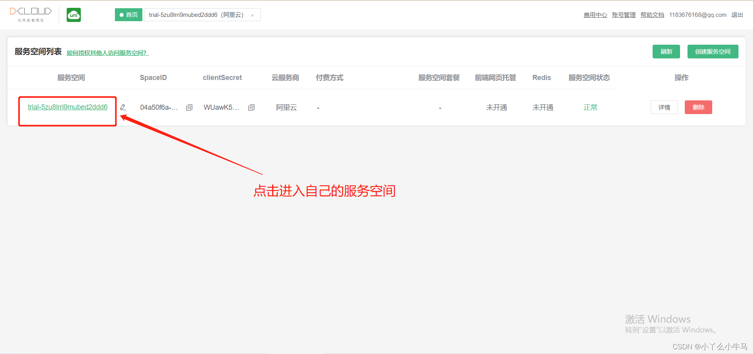Click the clientSecret column header
The image size is (753, 354).
222,78
